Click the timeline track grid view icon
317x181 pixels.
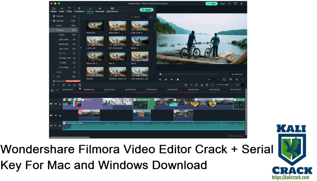tap(243, 85)
